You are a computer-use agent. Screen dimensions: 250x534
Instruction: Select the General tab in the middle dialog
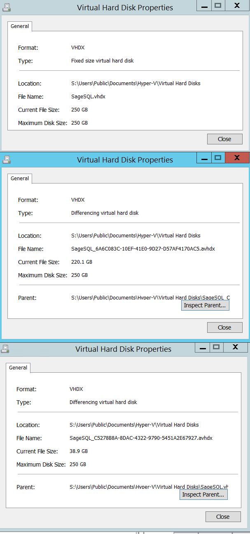[x=19, y=179]
